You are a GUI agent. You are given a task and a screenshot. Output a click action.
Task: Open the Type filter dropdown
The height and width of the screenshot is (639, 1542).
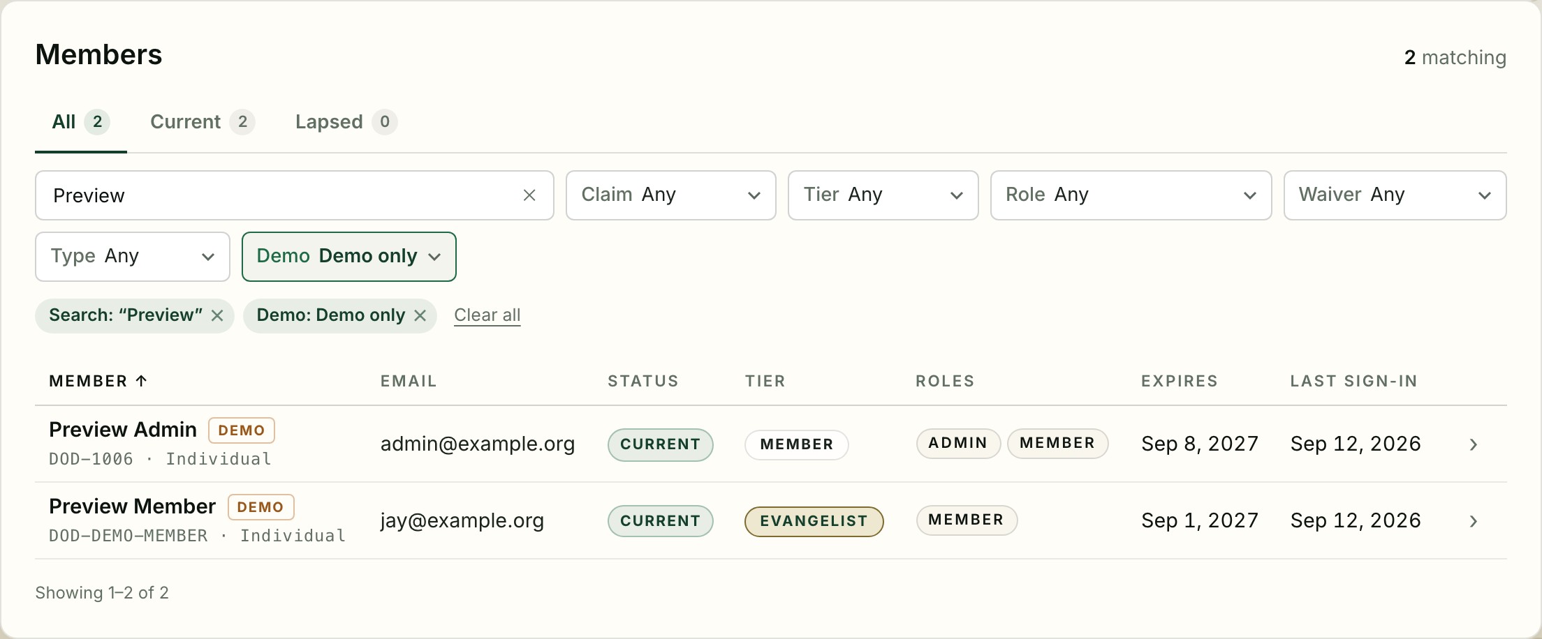click(133, 257)
